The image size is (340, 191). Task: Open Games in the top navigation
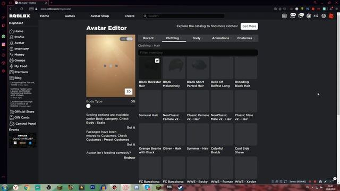pos(70,16)
